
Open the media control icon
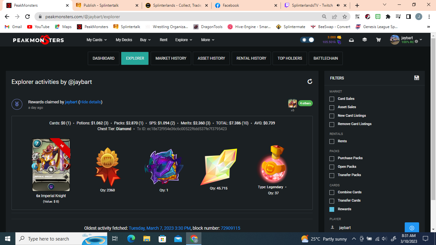[398, 17]
